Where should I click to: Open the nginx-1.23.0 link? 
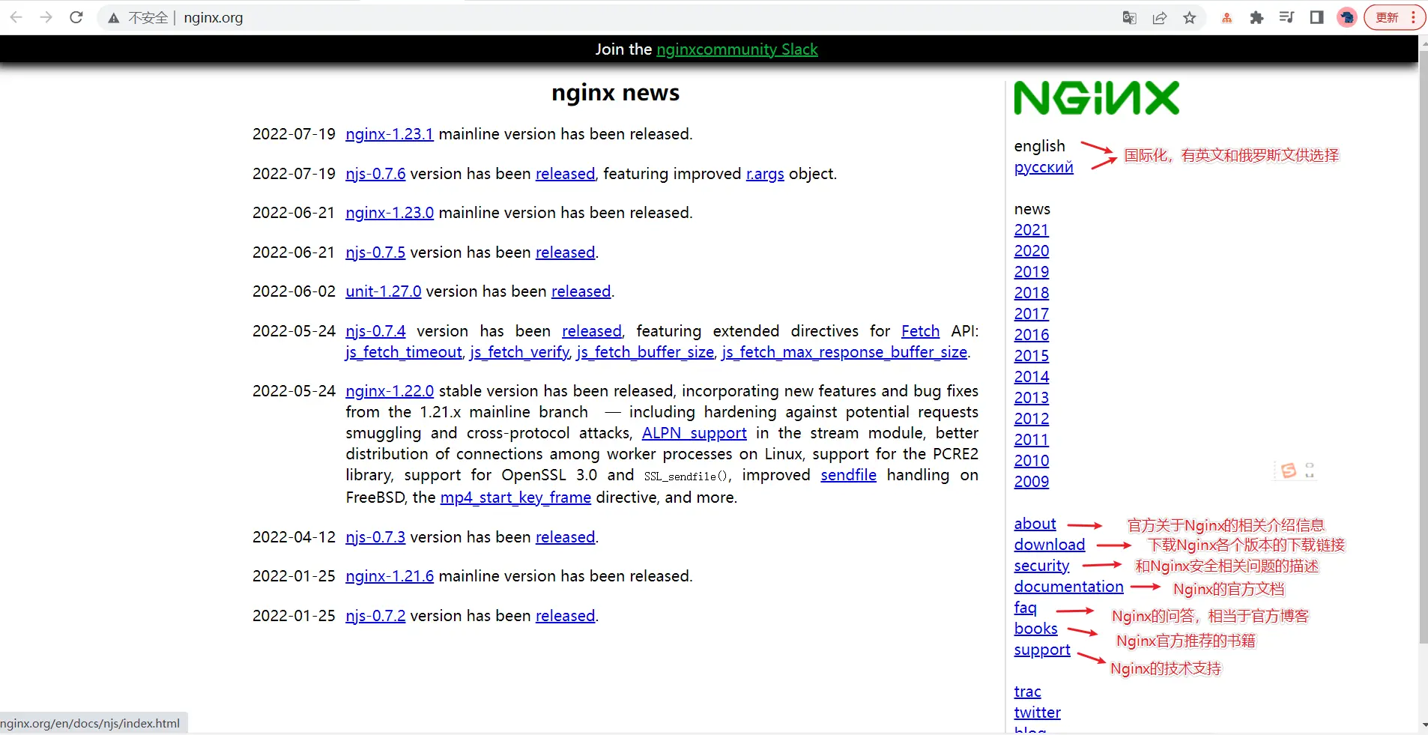click(390, 213)
